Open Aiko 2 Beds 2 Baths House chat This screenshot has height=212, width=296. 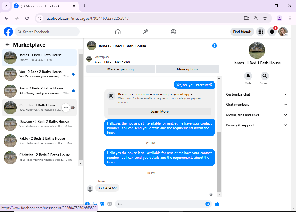(39, 91)
